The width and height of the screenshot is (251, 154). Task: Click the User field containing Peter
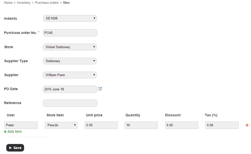pos(21,125)
